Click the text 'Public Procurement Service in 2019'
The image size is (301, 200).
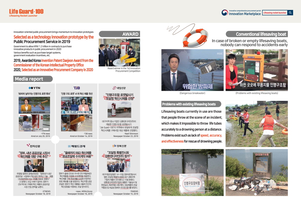tap(42, 42)
